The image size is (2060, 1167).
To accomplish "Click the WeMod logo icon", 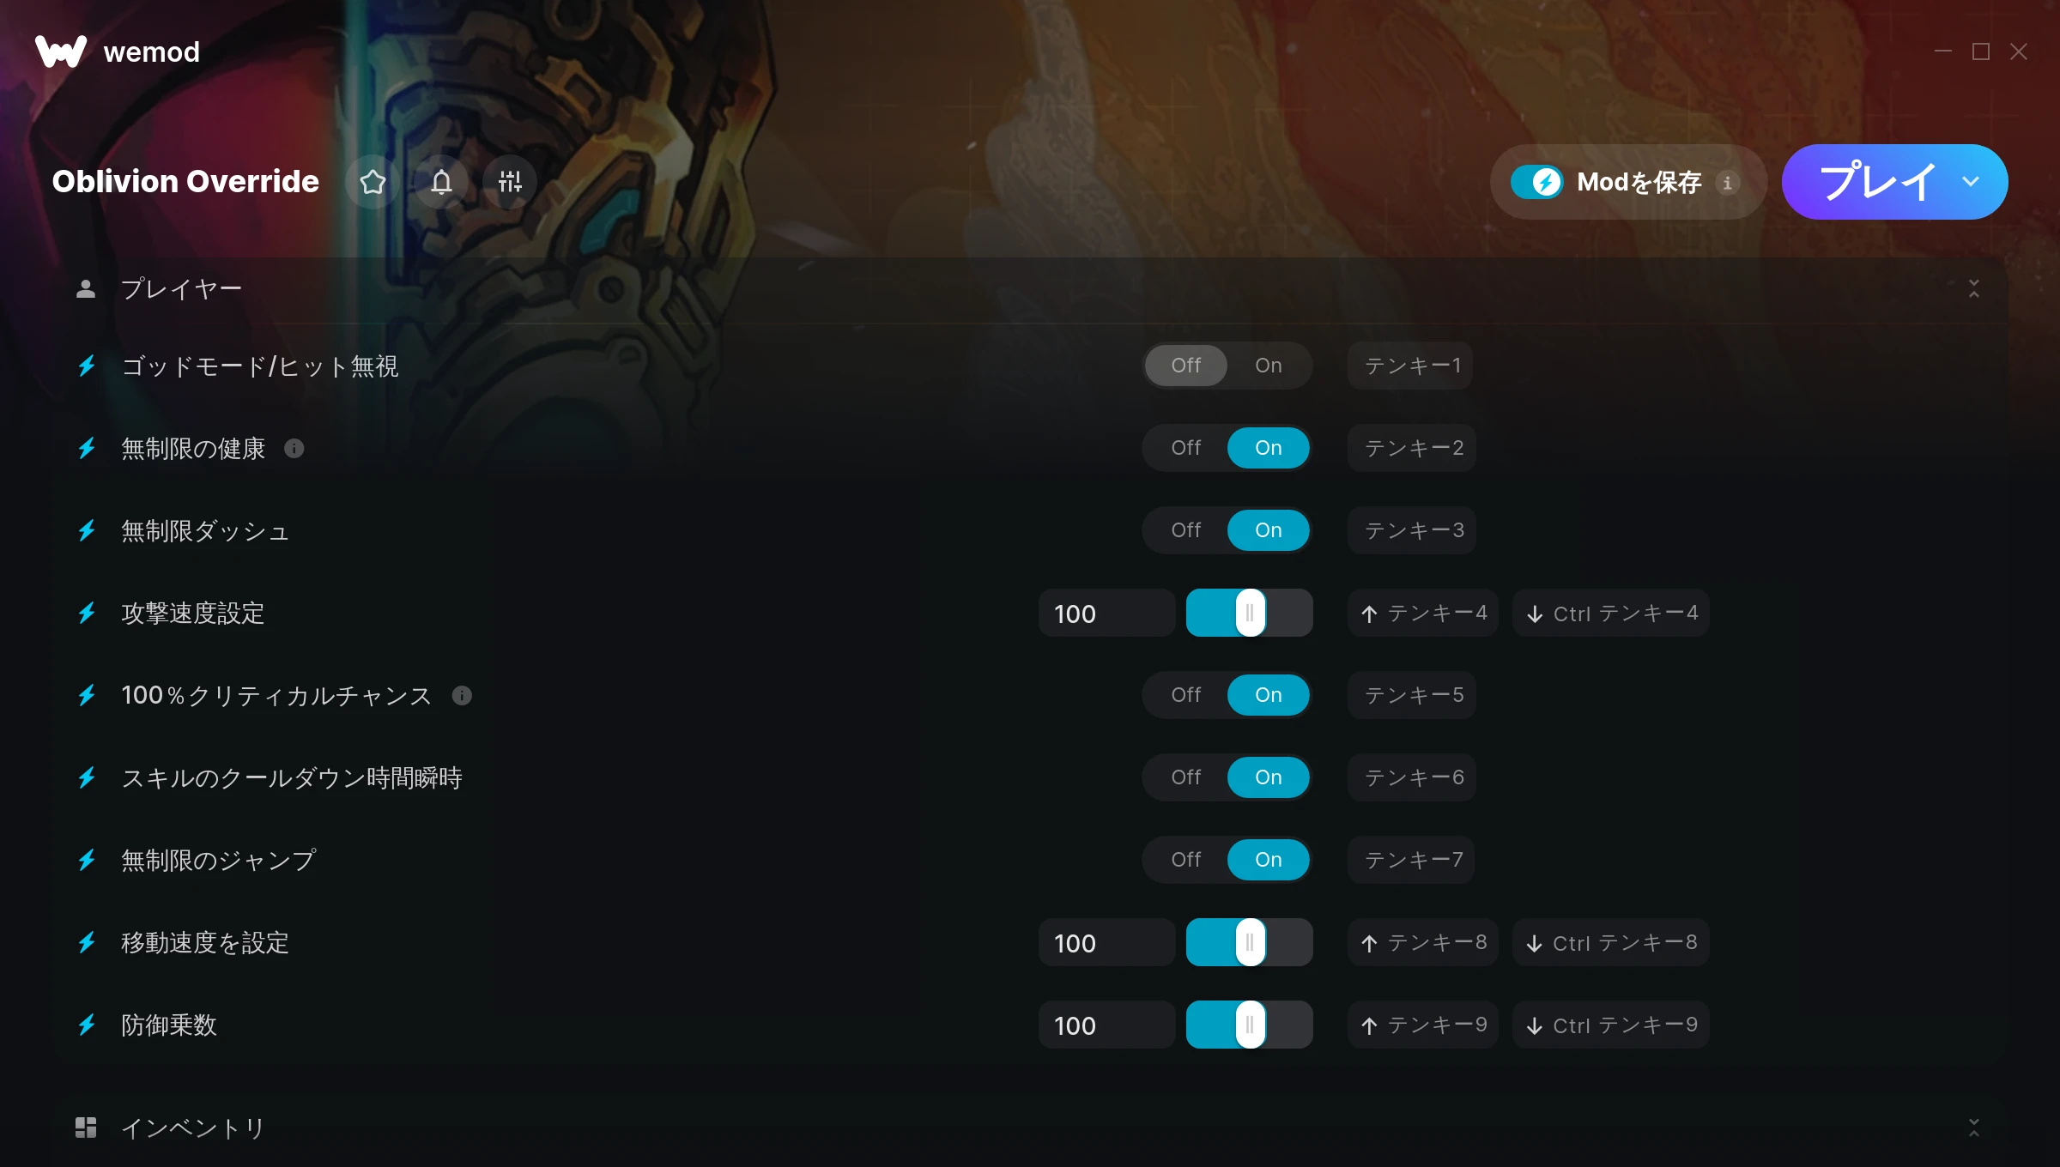I will click(x=60, y=51).
